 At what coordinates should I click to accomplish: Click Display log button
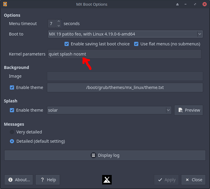pos(105,155)
